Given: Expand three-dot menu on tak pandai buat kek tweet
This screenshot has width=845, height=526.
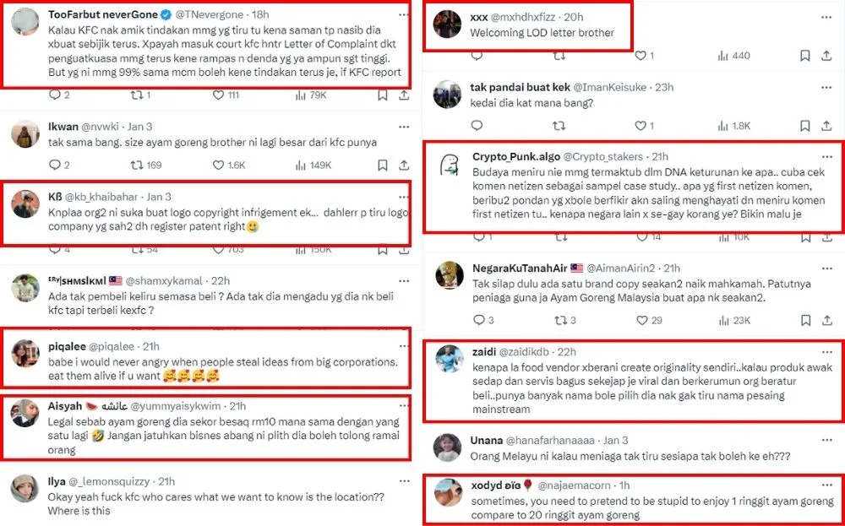Looking at the screenshot, I should (x=826, y=87).
